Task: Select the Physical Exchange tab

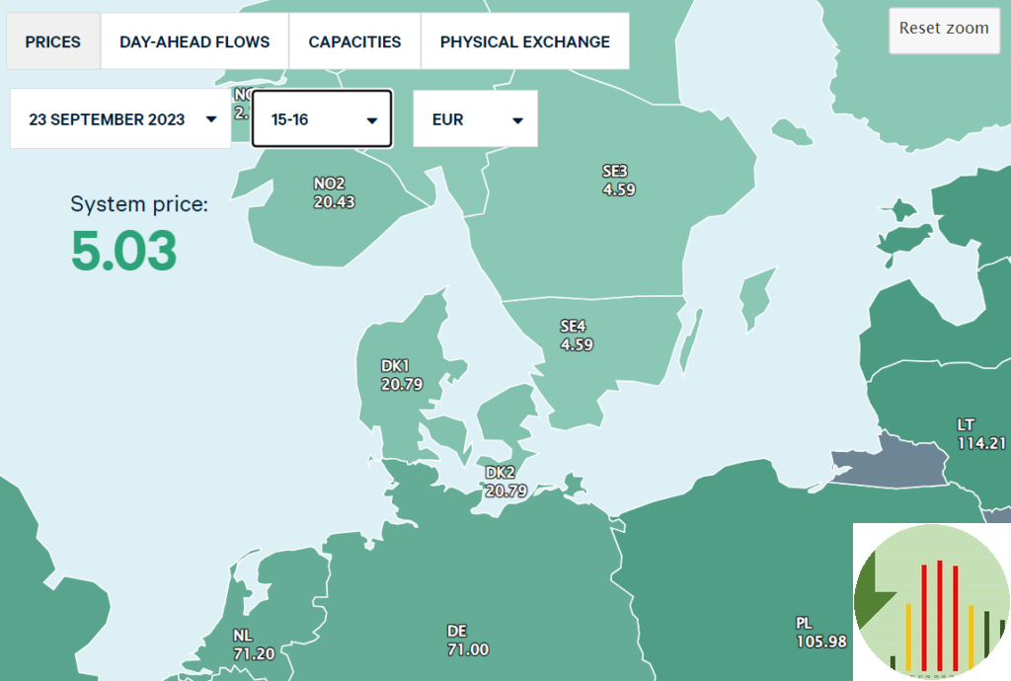Action: [x=524, y=42]
